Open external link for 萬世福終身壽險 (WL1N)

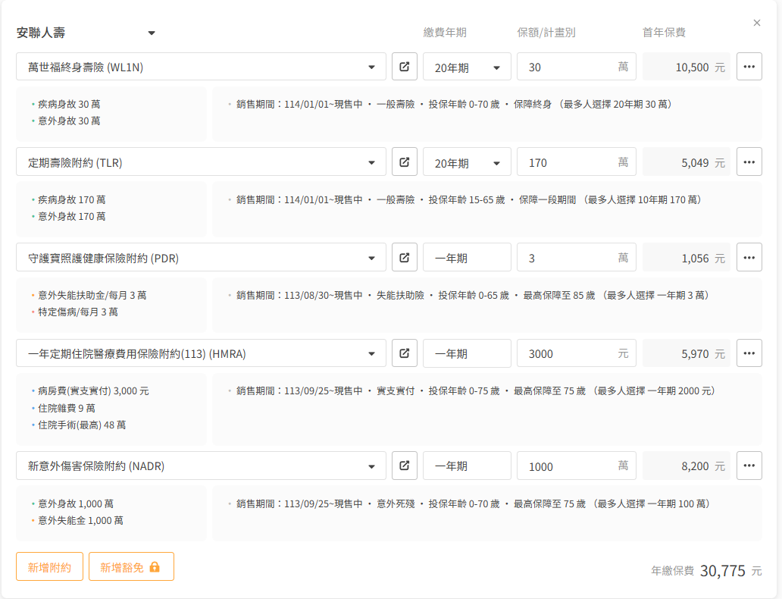[x=405, y=67]
